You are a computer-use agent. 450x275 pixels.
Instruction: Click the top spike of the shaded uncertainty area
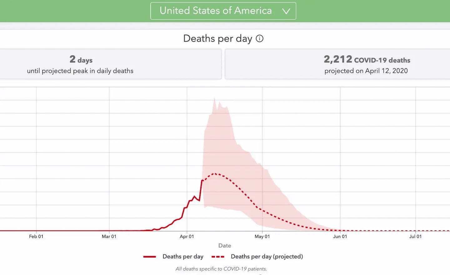[x=214, y=99]
